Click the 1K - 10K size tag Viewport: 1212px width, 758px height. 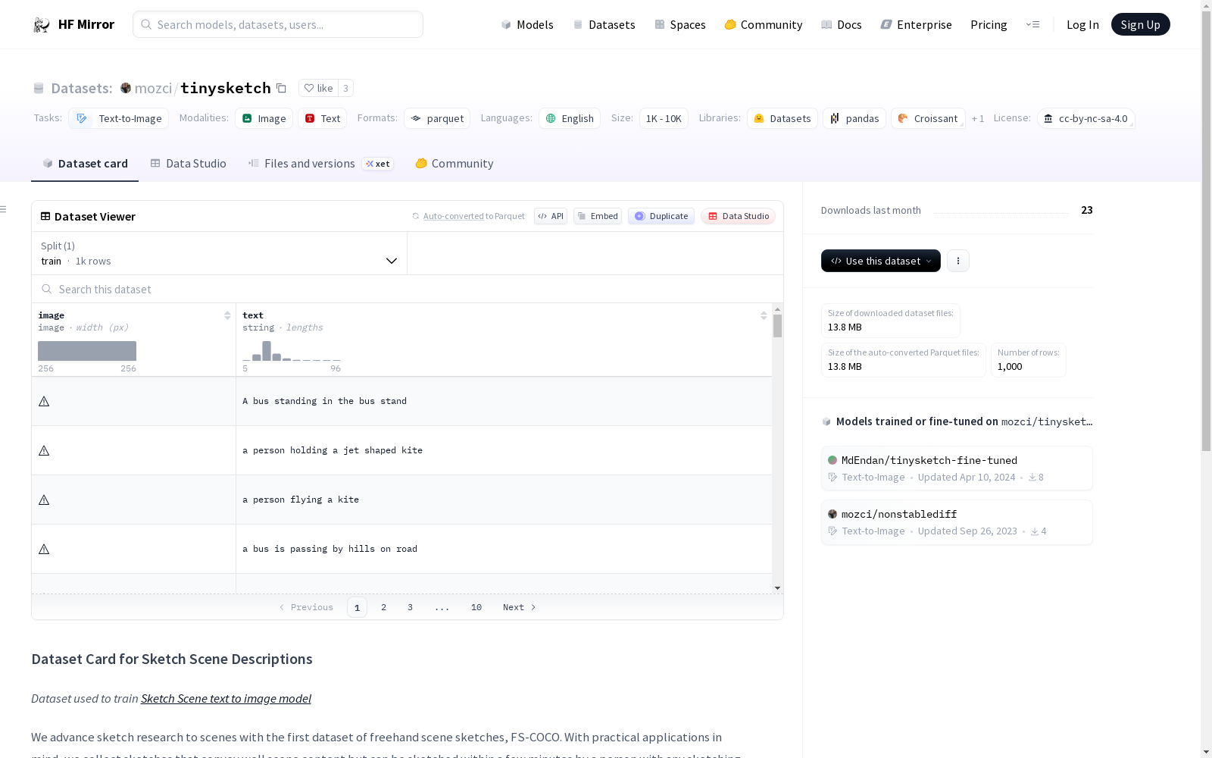[664, 118]
